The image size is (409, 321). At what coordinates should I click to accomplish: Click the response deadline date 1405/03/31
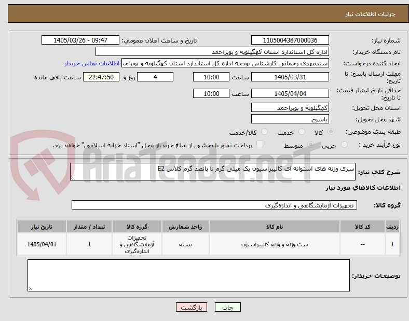click(290, 77)
